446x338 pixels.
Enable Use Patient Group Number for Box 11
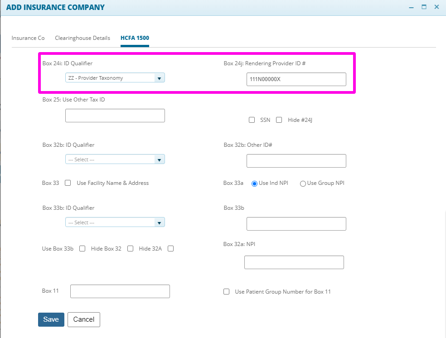coord(226,291)
